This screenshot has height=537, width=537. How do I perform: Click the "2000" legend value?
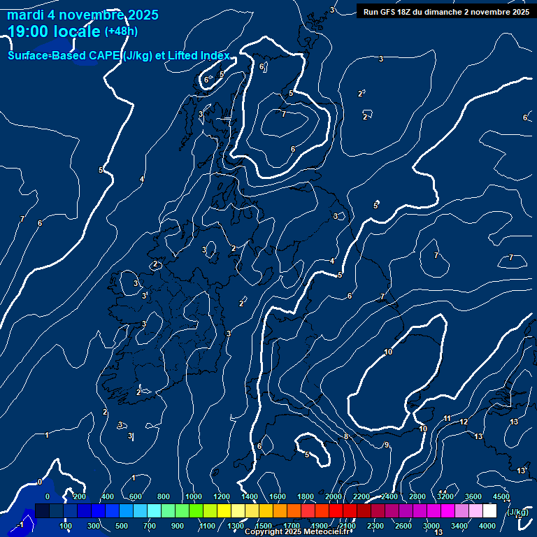click(334, 496)
